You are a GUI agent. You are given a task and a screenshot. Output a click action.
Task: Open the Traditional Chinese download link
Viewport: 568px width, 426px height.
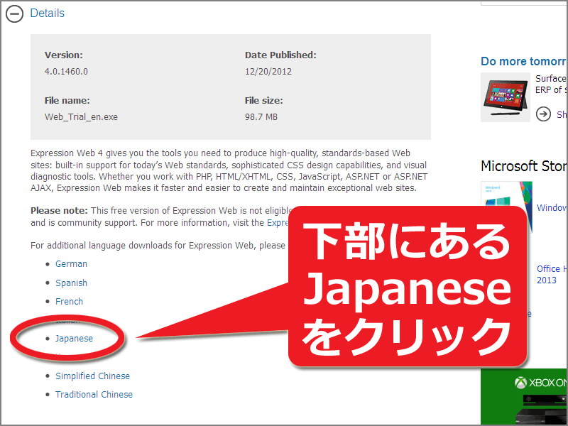click(x=94, y=395)
